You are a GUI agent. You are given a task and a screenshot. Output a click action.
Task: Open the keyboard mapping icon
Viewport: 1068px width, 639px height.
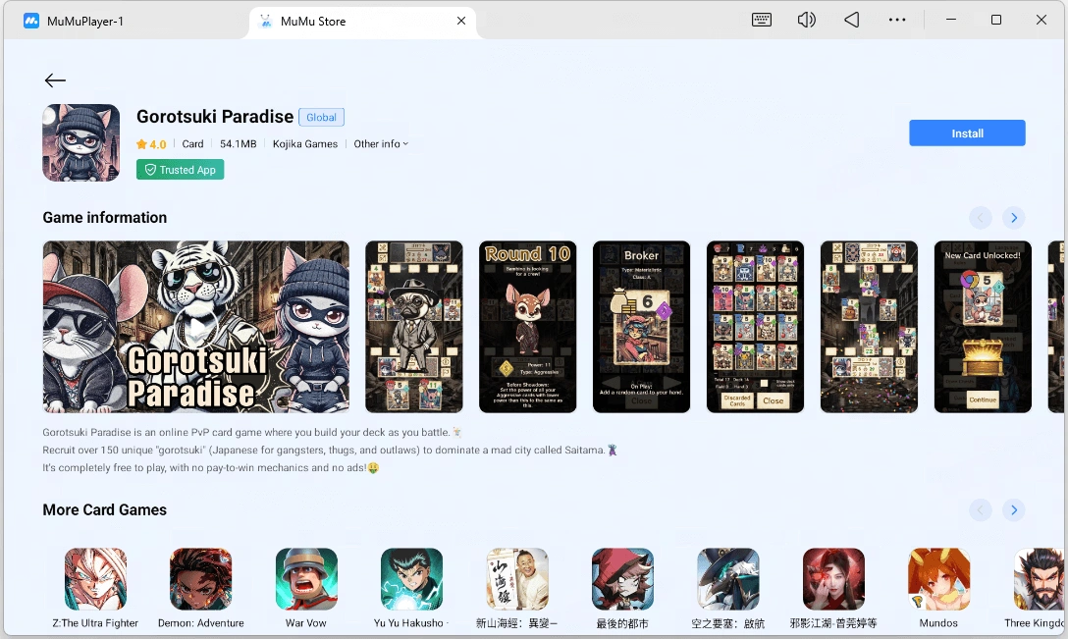[x=762, y=20]
